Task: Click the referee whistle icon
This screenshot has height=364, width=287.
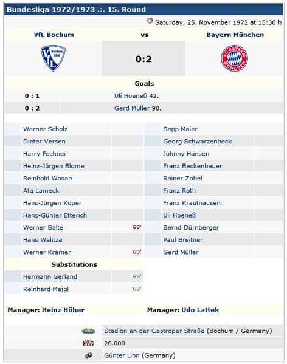Action: 88,355
